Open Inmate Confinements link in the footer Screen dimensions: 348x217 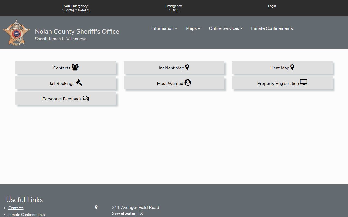click(27, 215)
